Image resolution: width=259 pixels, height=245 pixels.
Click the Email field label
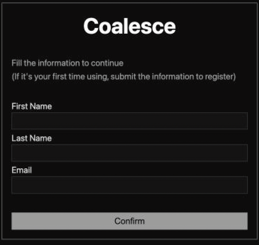(x=22, y=170)
